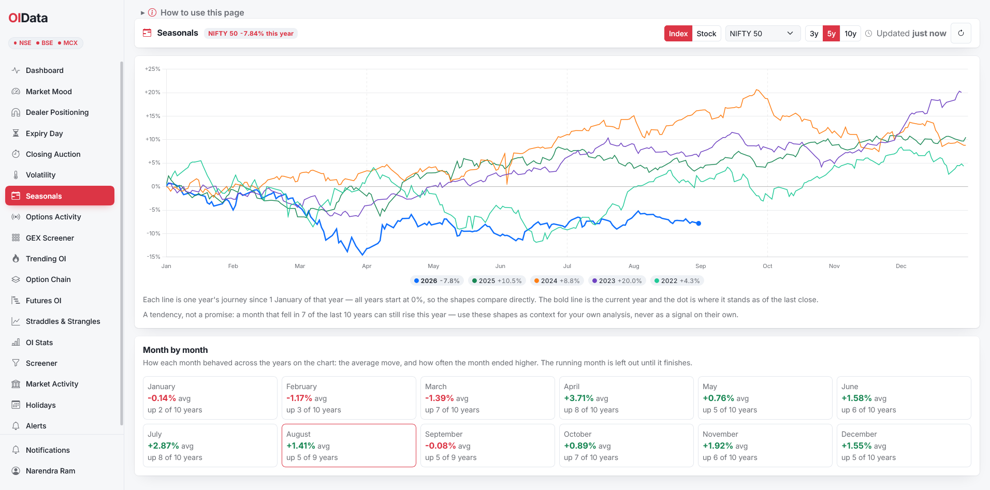Expand How to use this page
Image resolution: width=990 pixels, height=490 pixels.
coord(193,12)
